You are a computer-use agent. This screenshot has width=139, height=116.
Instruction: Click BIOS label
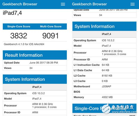pos(77,92)
